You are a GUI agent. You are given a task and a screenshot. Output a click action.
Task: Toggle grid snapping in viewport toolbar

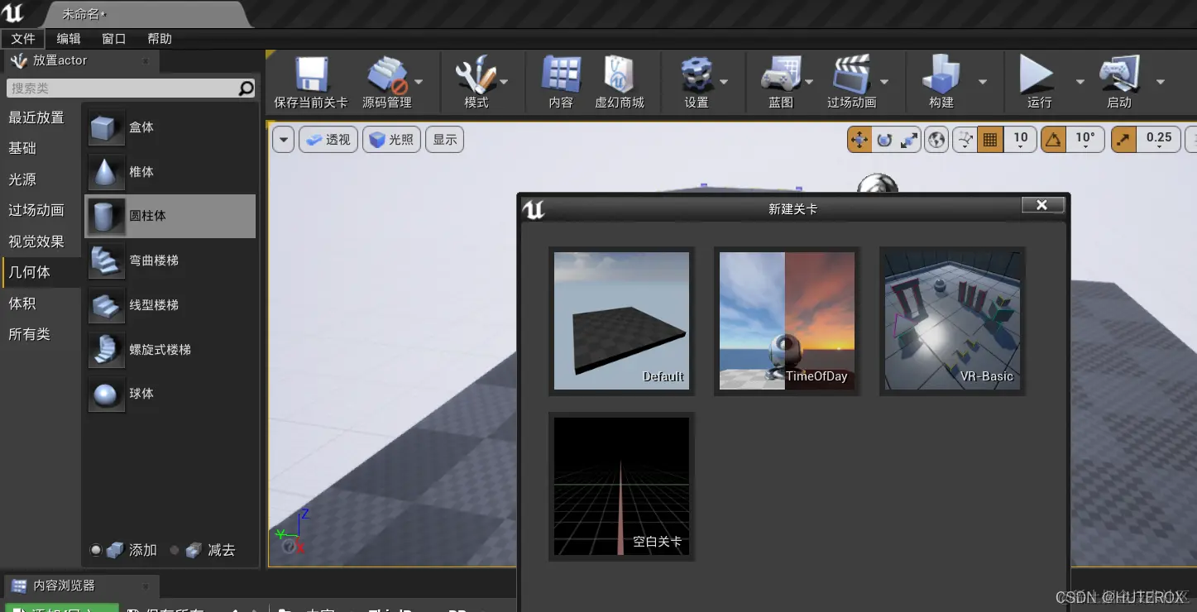pos(989,140)
